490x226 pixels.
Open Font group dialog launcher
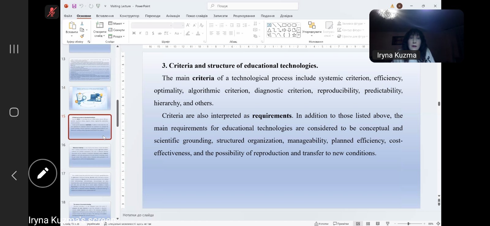(x=205, y=42)
